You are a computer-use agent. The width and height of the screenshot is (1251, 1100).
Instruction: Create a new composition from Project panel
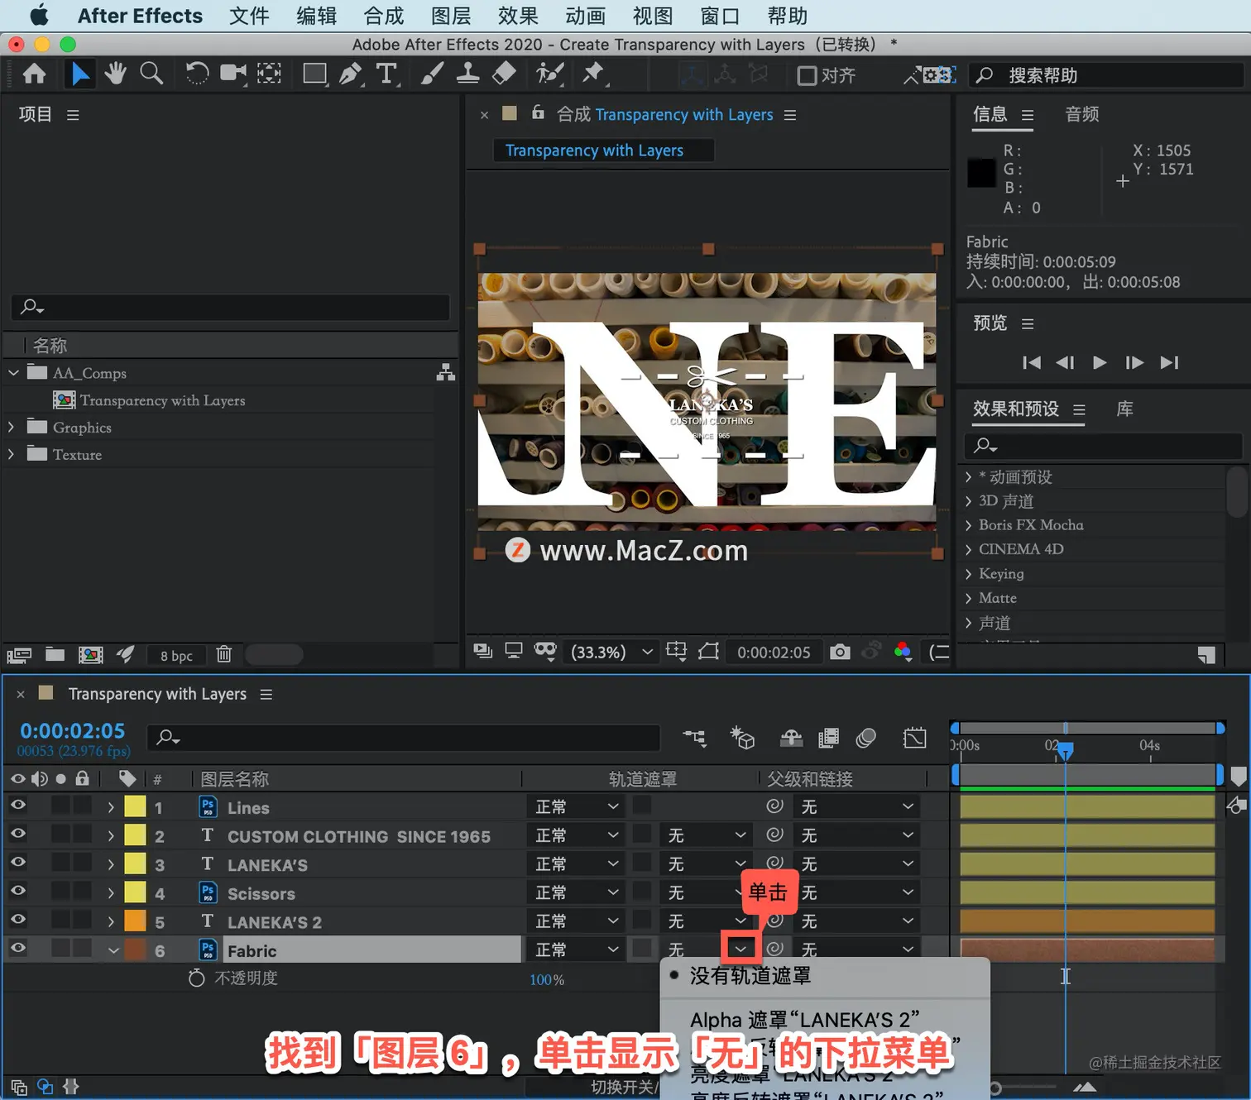(90, 654)
